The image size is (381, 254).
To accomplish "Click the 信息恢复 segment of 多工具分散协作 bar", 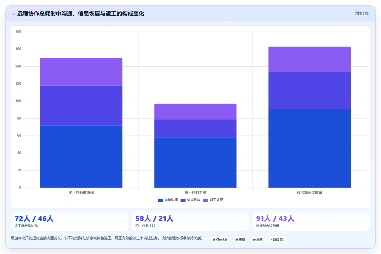I will coord(81,106).
